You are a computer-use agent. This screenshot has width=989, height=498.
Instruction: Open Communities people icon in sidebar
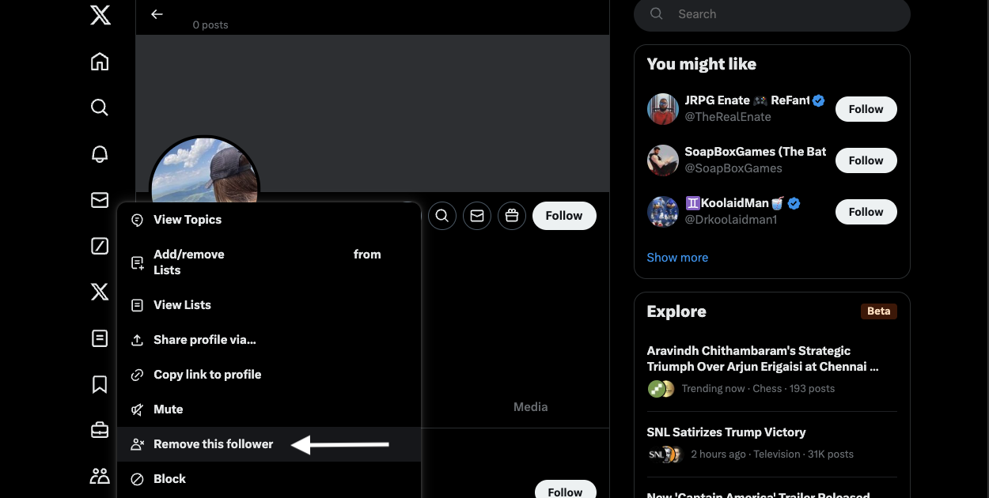pyautogui.click(x=100, y=476)
